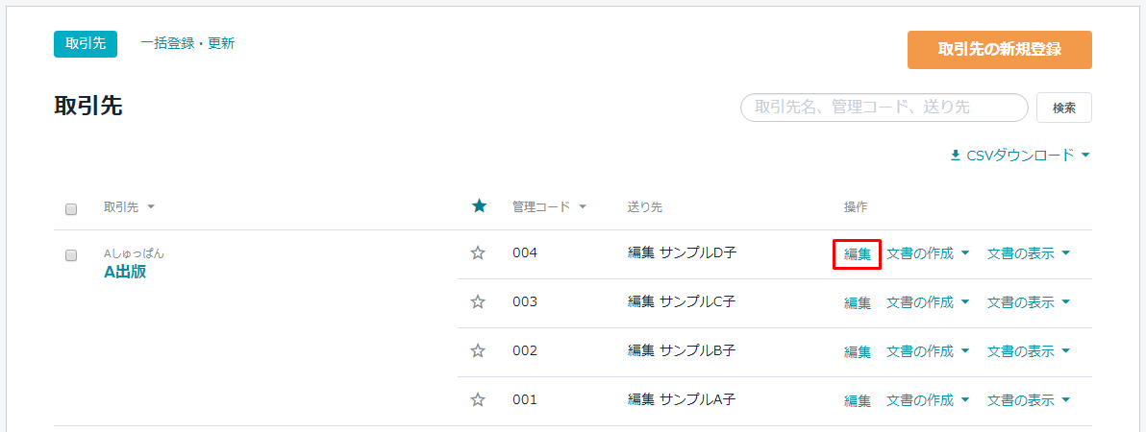Star the row with code 004
This screenshot has width=1146, height=432.
click(x=478, y=253)
